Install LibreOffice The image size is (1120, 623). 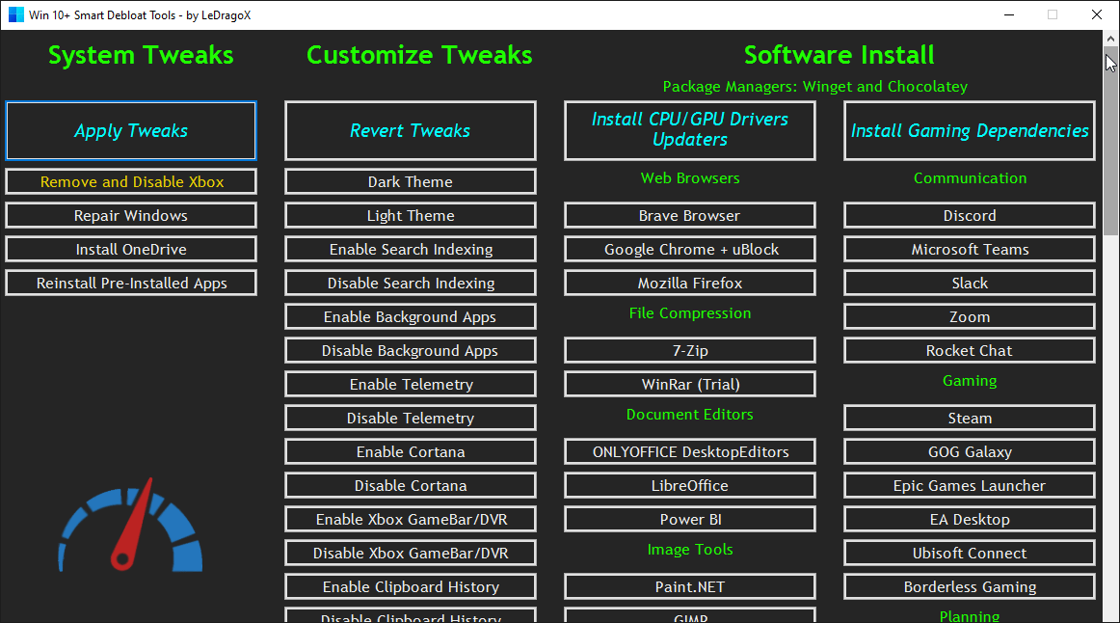coord(690,485)
